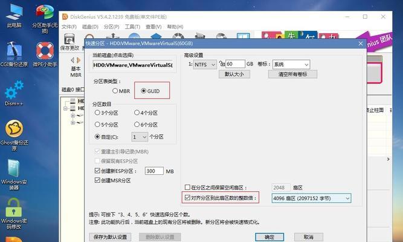
Task: Open NTFS file system dropdown
Action: pyautogui.click(x=205, y=64)
